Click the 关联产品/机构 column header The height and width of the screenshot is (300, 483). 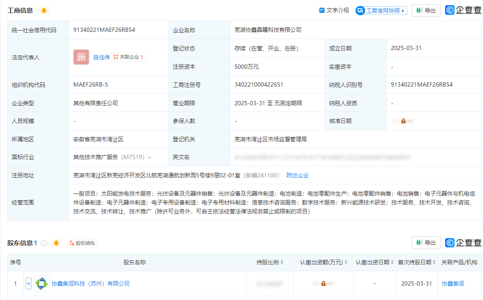click(459, 263)
